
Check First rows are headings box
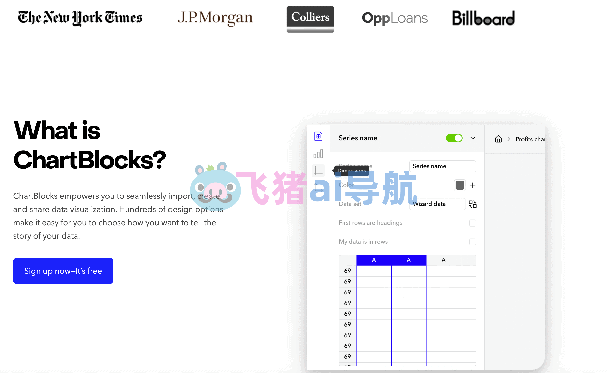pos(472,223)
